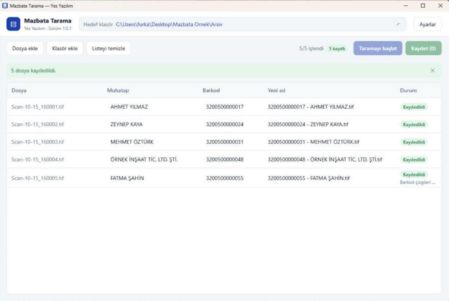Click new name '3200500000017 - AHMET YILMAZ.tif'
449x301 pixels.
(x=311, y=107)
